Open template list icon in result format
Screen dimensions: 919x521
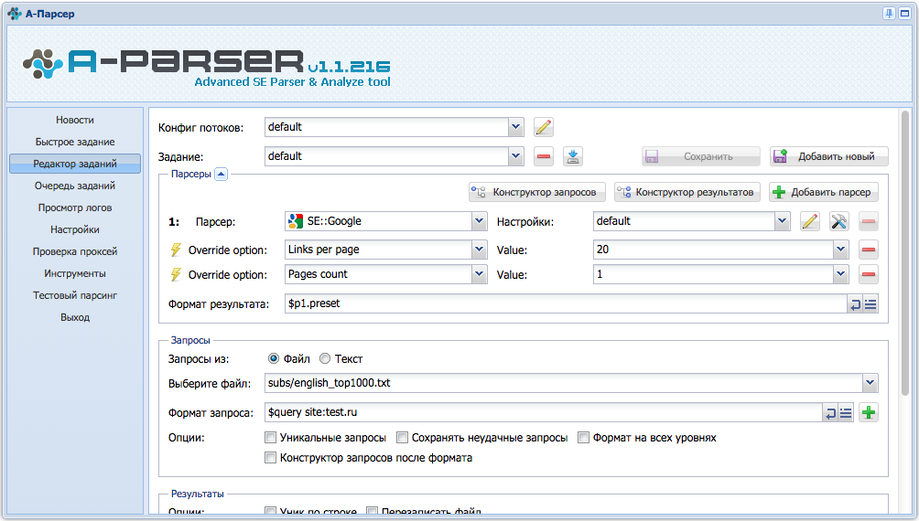(870, 303)
